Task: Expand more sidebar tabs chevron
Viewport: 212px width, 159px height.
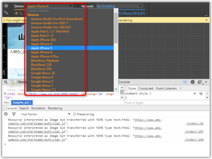Action: (181, 88)
